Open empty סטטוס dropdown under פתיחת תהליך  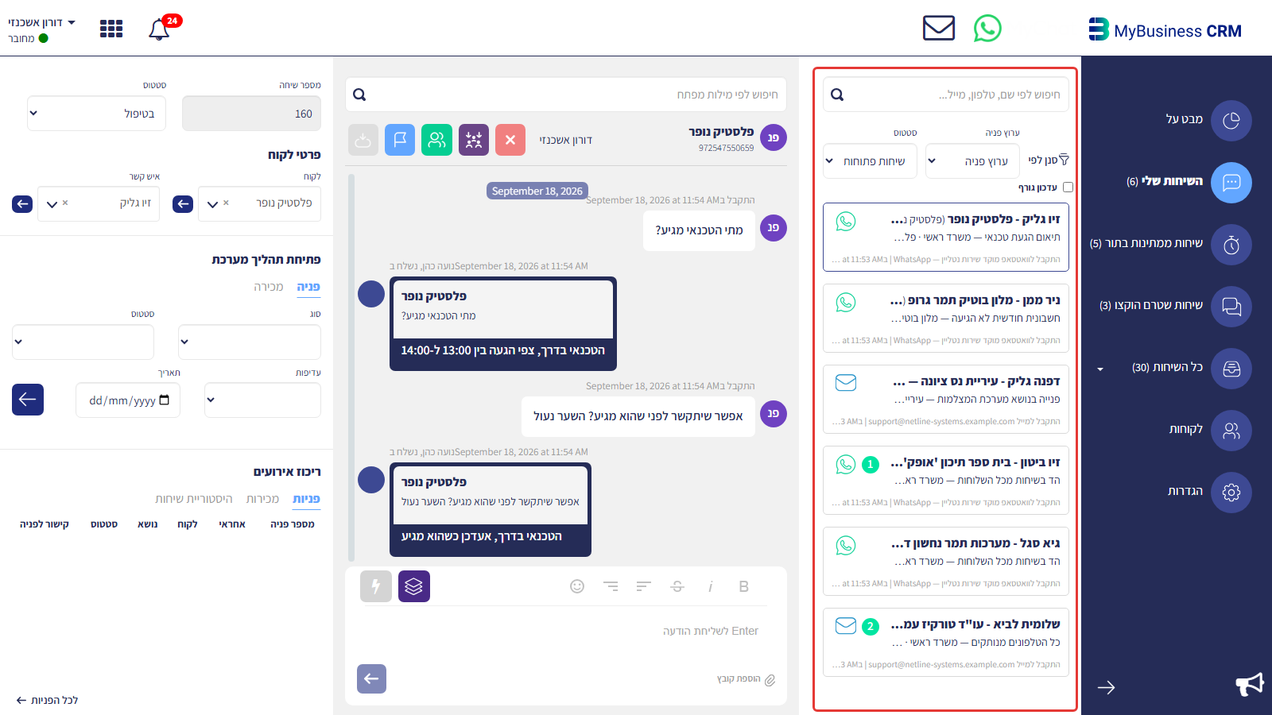pyautogui.click(x=83, y=342)
